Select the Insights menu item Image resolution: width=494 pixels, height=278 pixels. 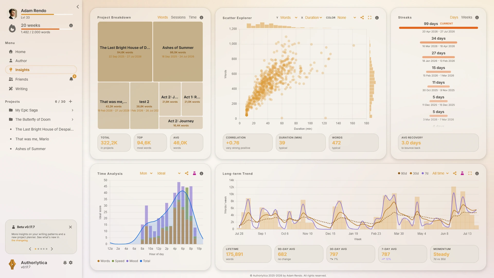41,70
